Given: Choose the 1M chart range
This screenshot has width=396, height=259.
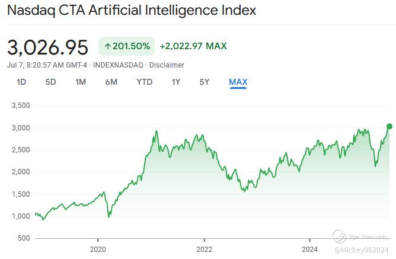Looking at the screenshot, I should [81, 82].
